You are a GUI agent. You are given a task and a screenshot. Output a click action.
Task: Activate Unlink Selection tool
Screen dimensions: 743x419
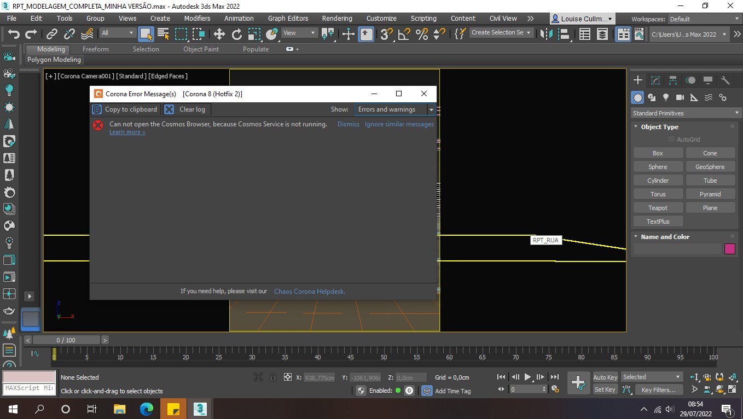[x=69, y=34]
